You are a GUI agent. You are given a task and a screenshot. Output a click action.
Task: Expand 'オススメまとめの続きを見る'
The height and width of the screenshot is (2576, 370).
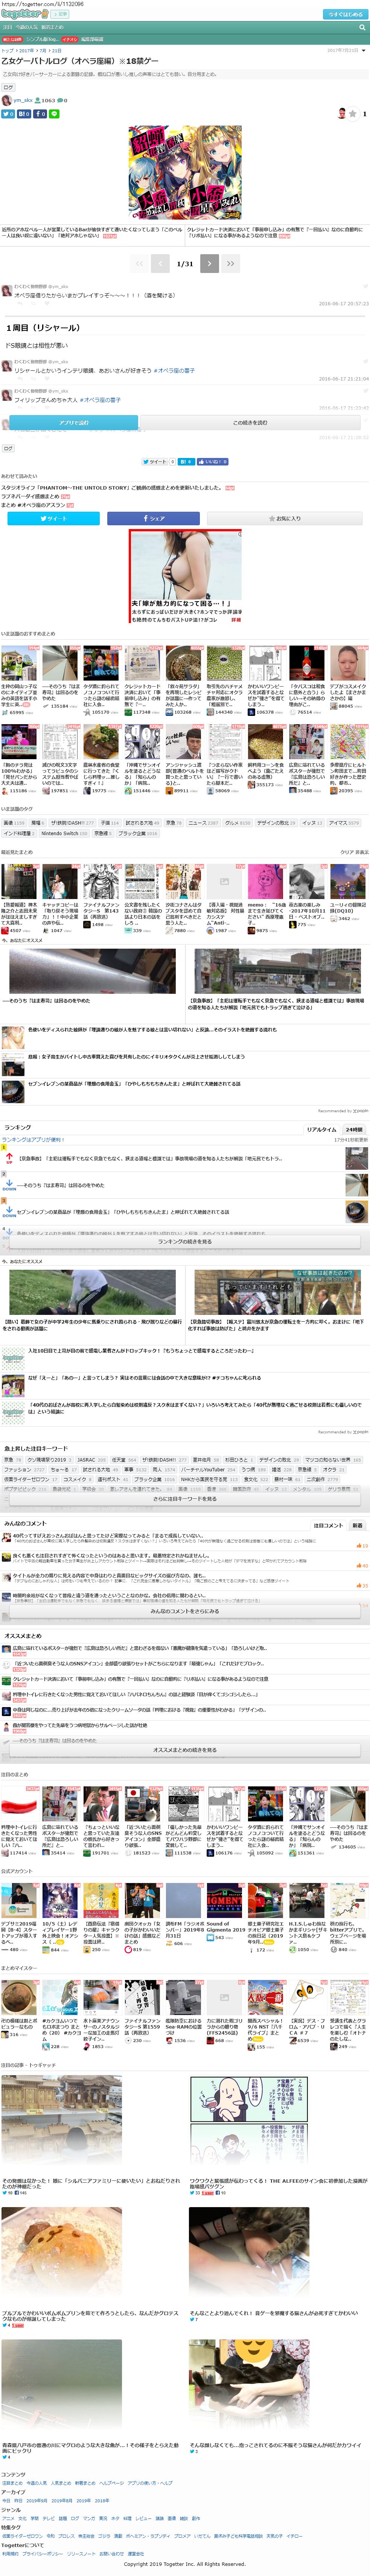click(x=185, y=1750)
